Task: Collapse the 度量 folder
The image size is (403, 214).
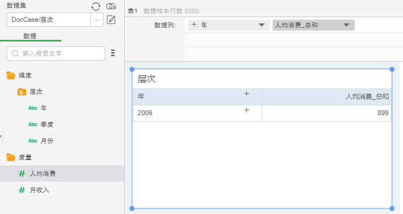Action: coord(11,157)
